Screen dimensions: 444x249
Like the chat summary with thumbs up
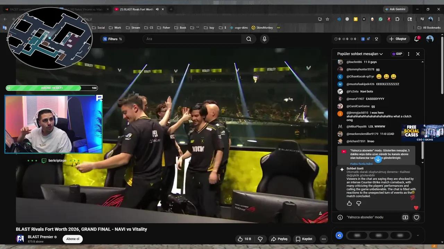[349, 203]
